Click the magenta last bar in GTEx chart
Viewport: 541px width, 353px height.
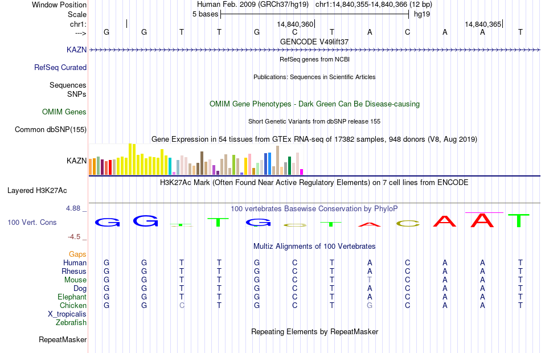pos(302,172)
